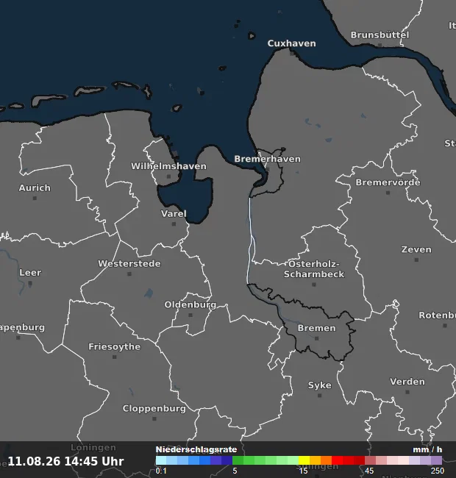Viewport: 456px width, 478px height.
Task: Click the Oldenburg city label
Action: [x=190, y=304]
